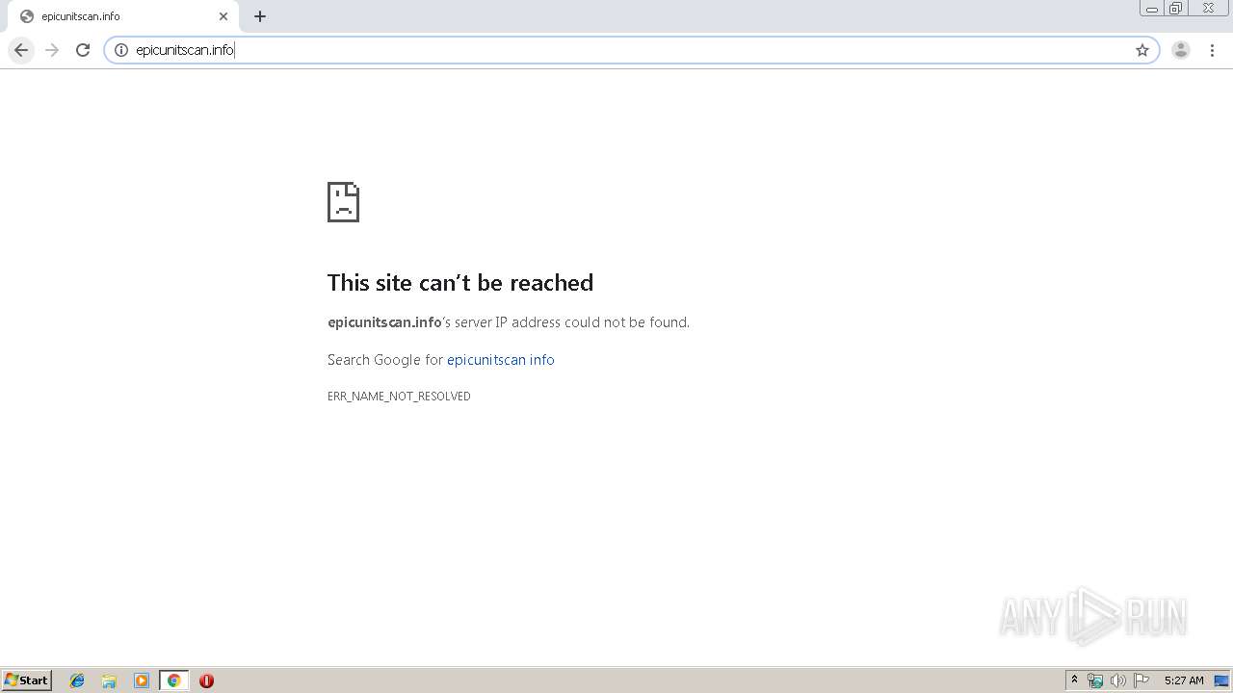Viewport: 1233px width, 693px height.
Task: Bookmark this page with the star icon
Action: click(x=1142, y=50)
